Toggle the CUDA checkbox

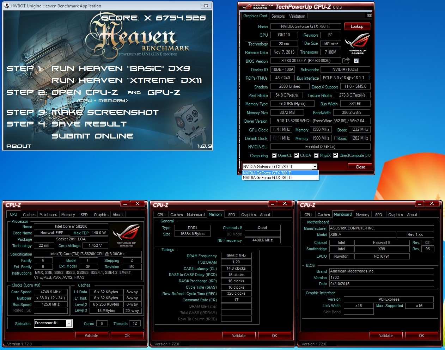point(297,155)
